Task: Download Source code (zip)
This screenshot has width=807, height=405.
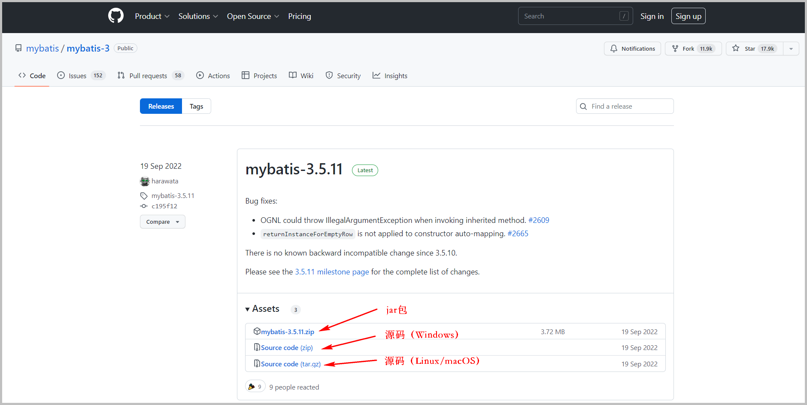Action: click(287, 347)
